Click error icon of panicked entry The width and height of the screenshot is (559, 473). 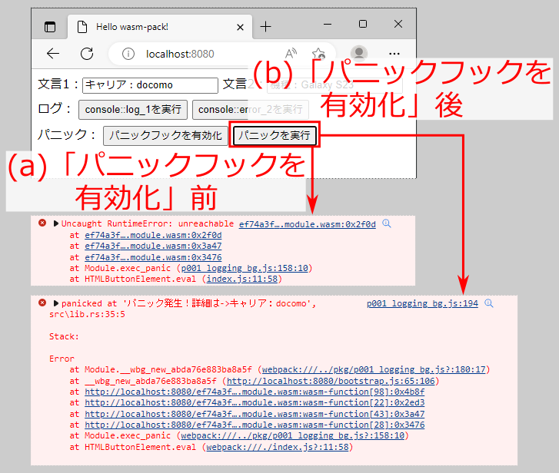[42, 303]
